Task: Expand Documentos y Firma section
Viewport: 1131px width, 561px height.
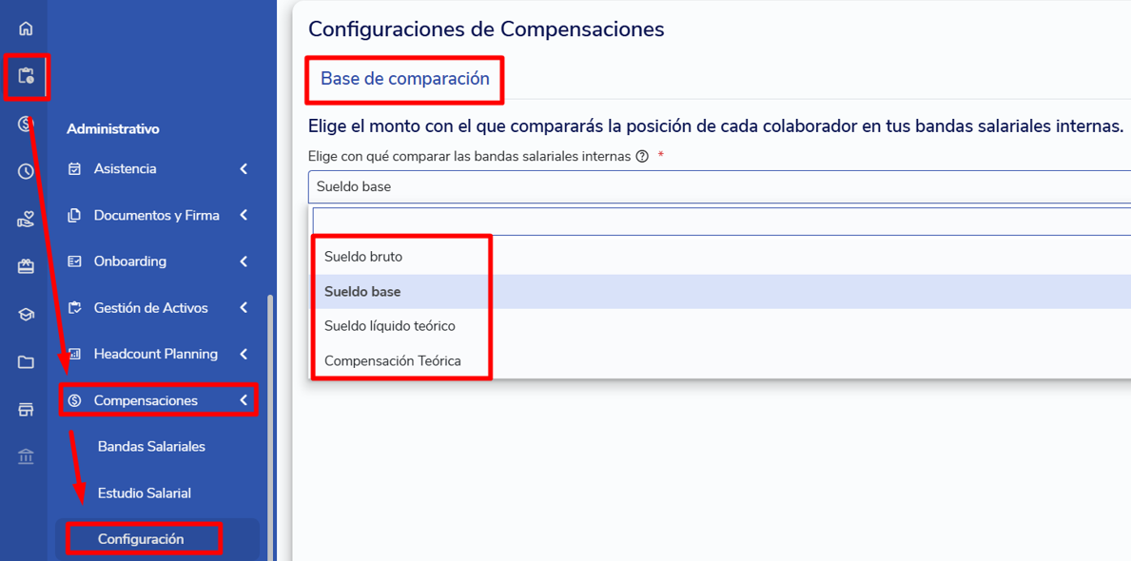Action: point(158,215)
